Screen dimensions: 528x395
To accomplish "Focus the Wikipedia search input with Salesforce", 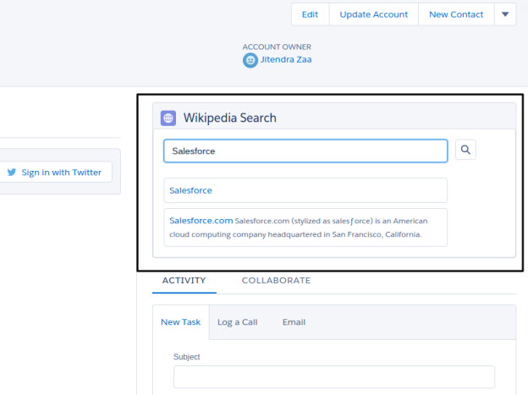I will (305, 151).
